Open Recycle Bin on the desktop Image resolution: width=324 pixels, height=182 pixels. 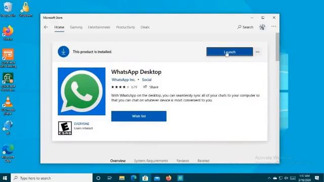8,9
